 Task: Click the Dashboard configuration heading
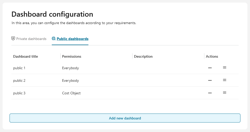coord(52,14)
